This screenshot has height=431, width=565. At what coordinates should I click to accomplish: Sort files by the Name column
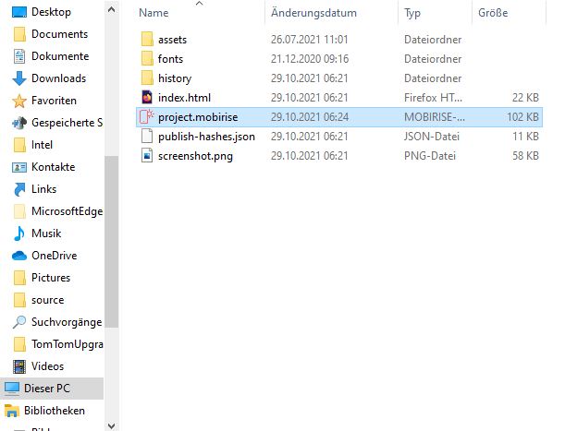point(154,13)
